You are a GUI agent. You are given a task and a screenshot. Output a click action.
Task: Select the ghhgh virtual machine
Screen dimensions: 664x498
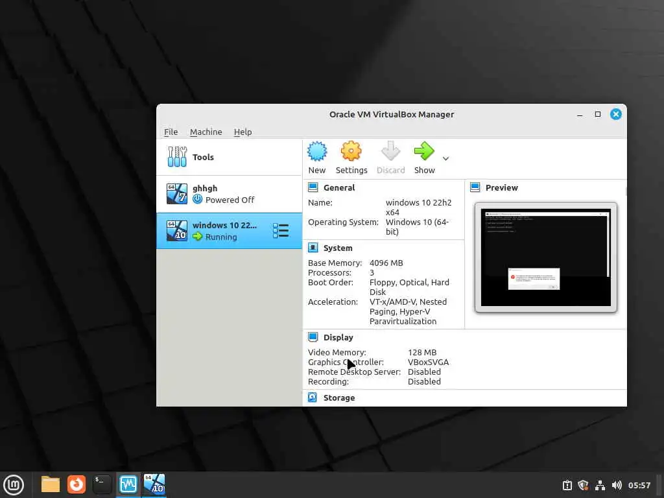point(229,194)
